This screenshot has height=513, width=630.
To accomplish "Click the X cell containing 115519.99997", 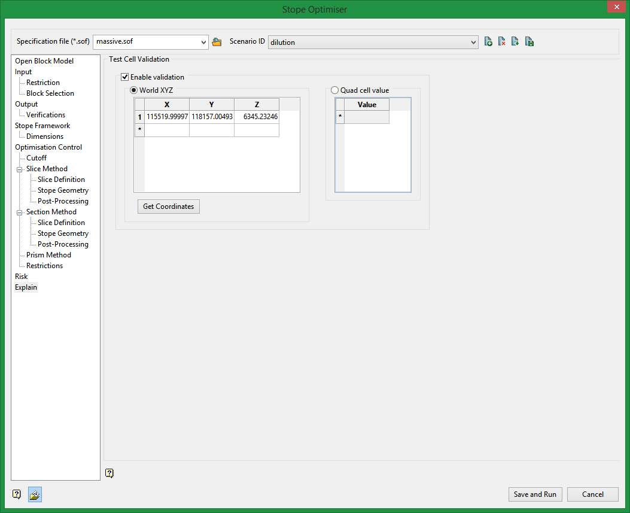I will coord(167,117).
